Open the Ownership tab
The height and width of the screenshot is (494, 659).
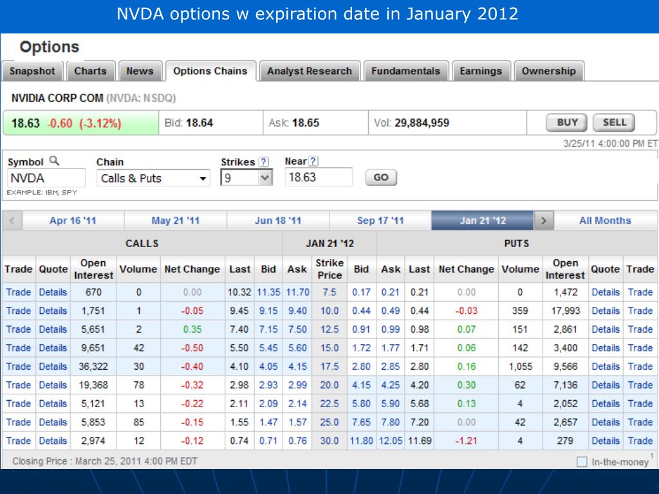click(x=549, y=71)
